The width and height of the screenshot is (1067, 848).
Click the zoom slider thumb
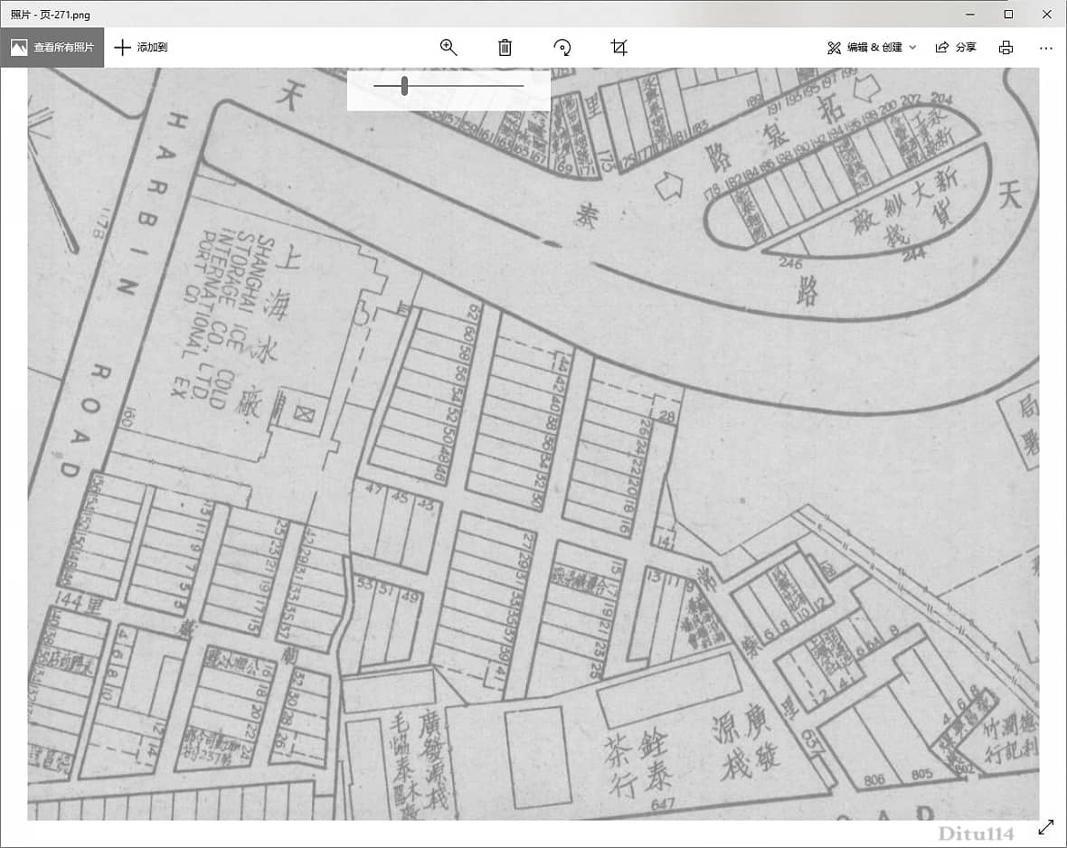click(x=404, y=86)
